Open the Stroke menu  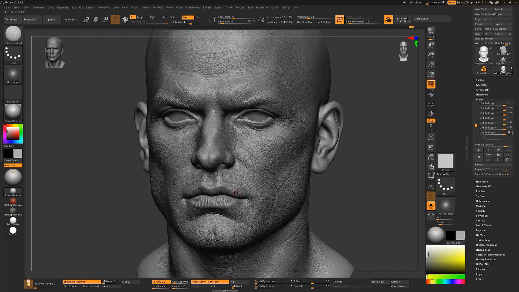pyautogui.click(x=229, y=8)
